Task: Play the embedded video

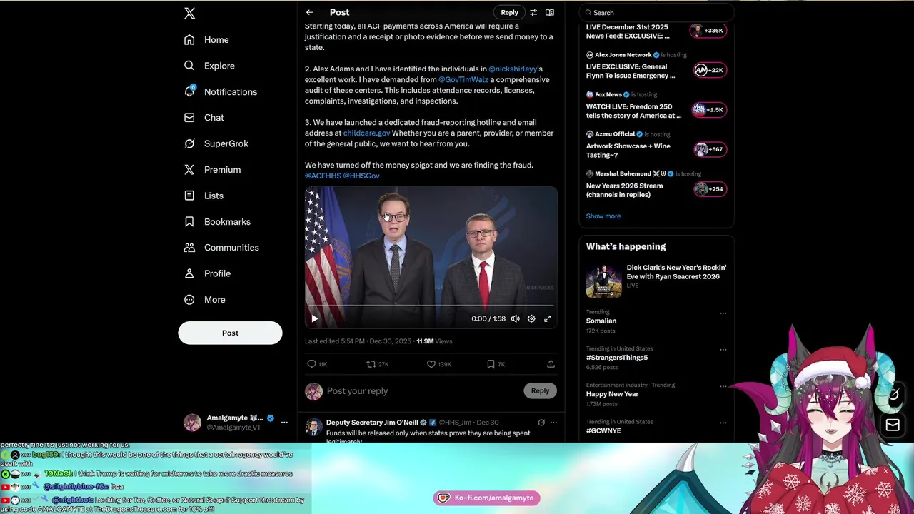Action: (315, 319)
